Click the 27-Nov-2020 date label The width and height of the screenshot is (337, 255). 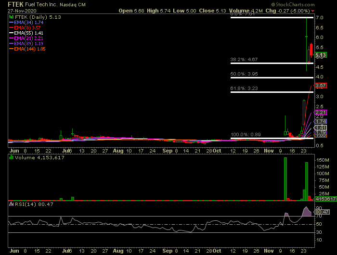22,11
